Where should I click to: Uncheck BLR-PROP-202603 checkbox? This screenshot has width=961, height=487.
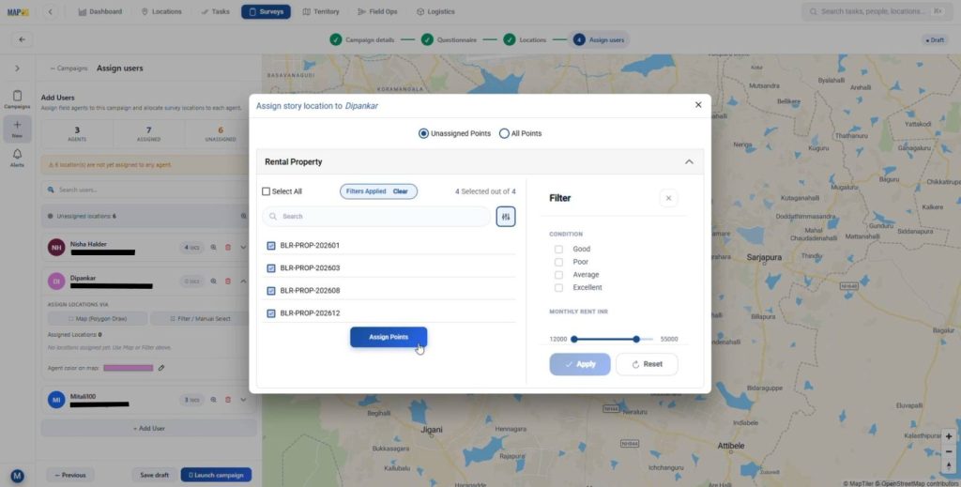coord(271,268)
